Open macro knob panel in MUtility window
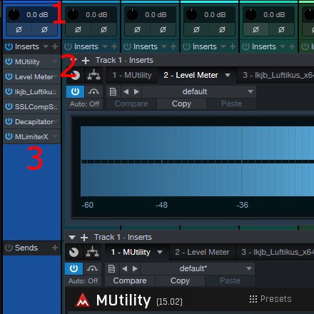The image size is (314, 314). tap(74, 252)
